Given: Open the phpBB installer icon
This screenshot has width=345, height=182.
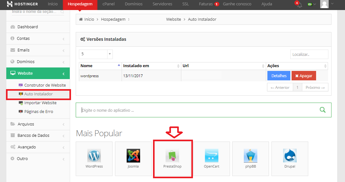Looking at the screenshot, I should [x=250, y=156].
